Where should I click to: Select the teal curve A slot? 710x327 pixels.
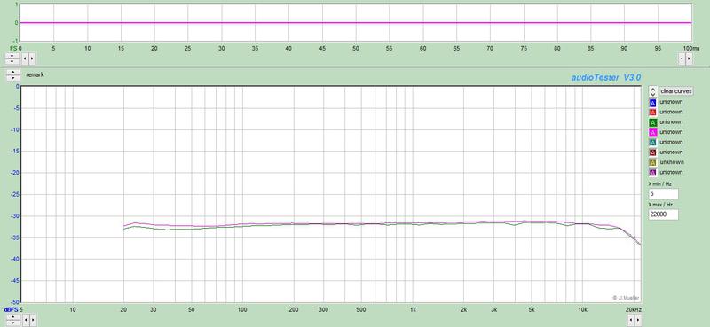tap(652, 143)
